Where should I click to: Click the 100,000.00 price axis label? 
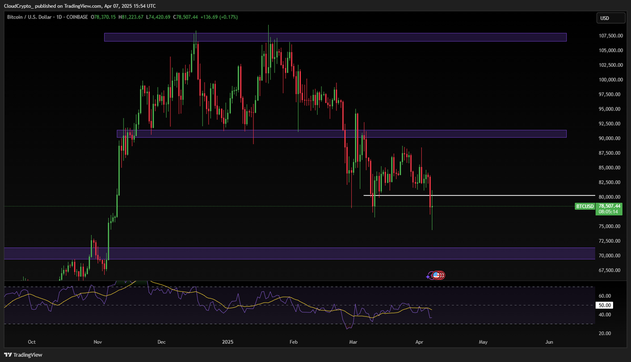612,80
